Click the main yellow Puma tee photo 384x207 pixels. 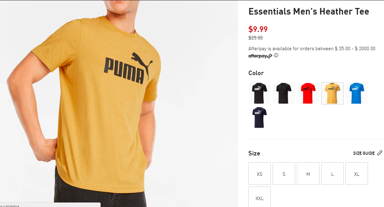119,103
